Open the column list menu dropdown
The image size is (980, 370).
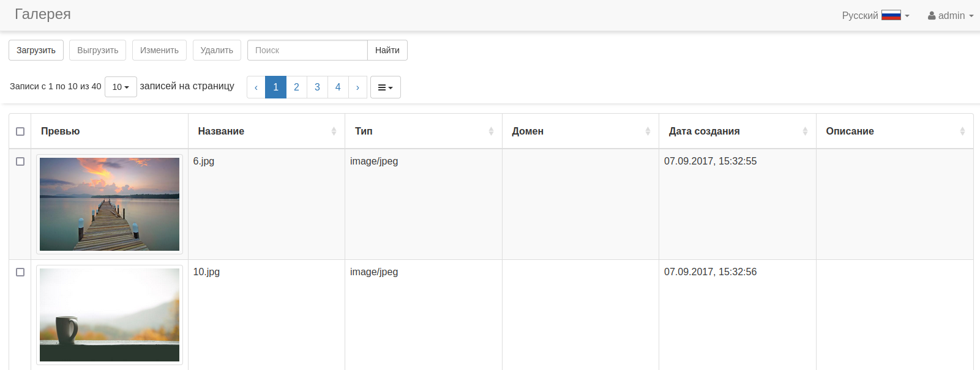tap(385, 87)
